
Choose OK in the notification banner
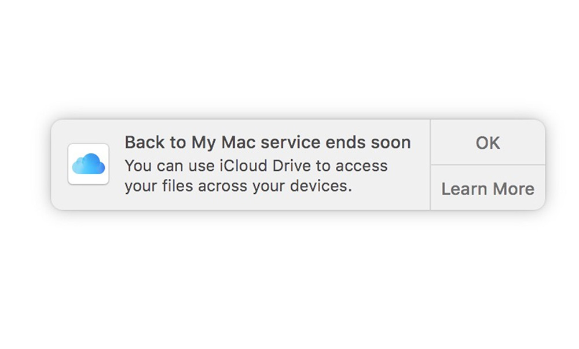tap(488, 143)
